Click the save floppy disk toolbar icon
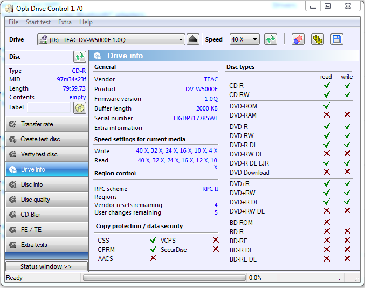 [337, 39]
